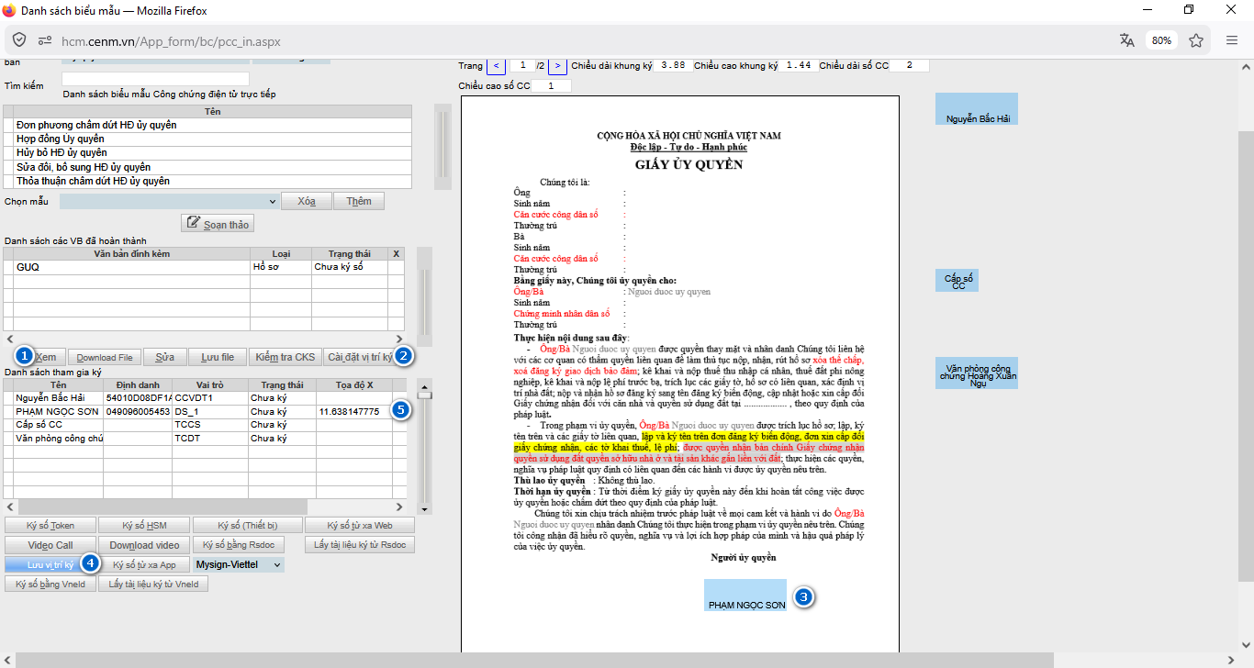Click the Sửa button

pos(165,357)
